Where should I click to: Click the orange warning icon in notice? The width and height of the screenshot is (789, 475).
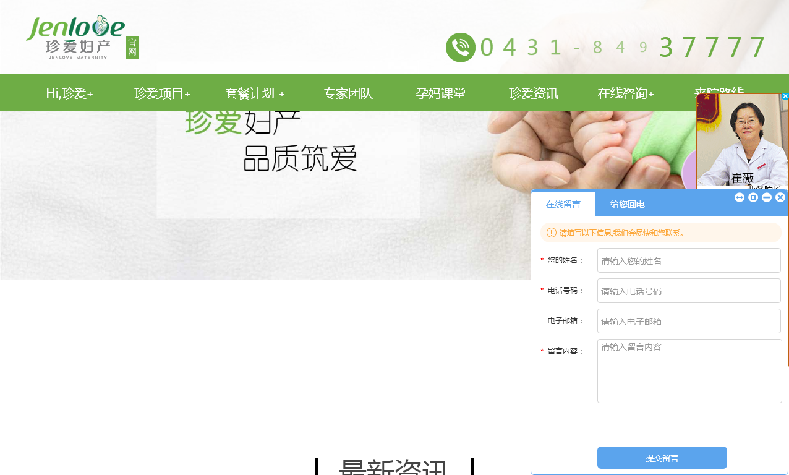point(552,233)
